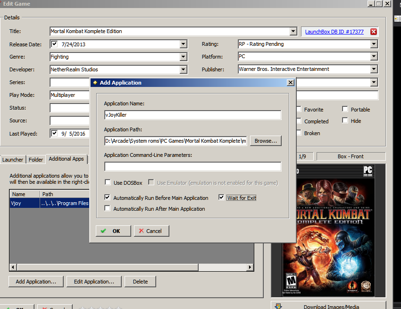Click the Application Path field
This screenshot has height=309, width=401.
click(175, 141)
